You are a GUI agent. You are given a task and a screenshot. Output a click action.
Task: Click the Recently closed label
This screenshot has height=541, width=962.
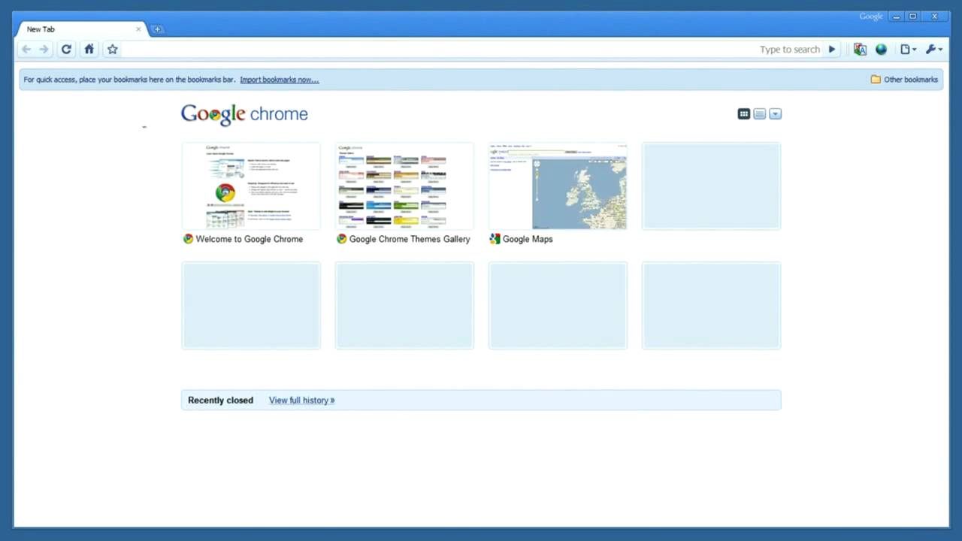[220, 400]
